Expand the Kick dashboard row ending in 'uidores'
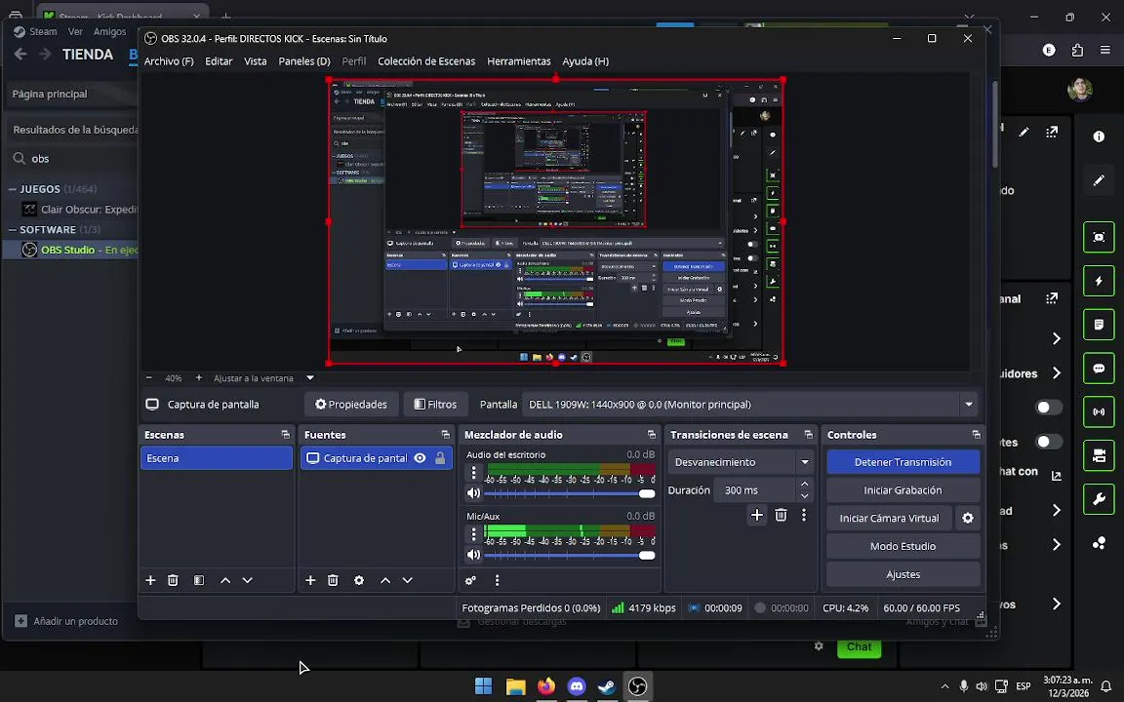The width and height of the screenshot is (1124, 702). pos(1056,373)
